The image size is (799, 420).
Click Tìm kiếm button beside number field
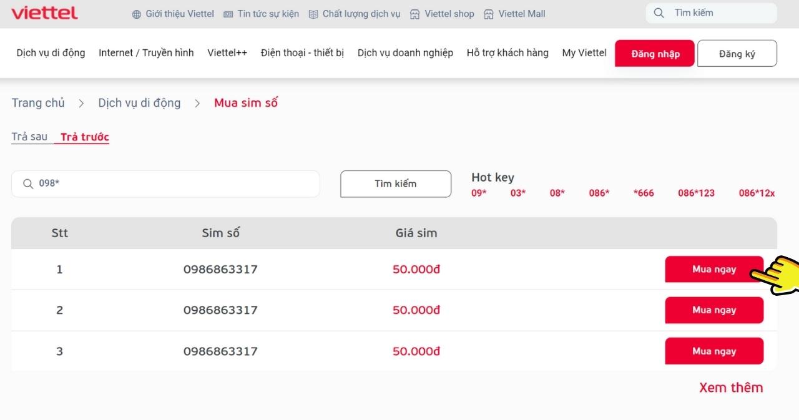[396, 184]
